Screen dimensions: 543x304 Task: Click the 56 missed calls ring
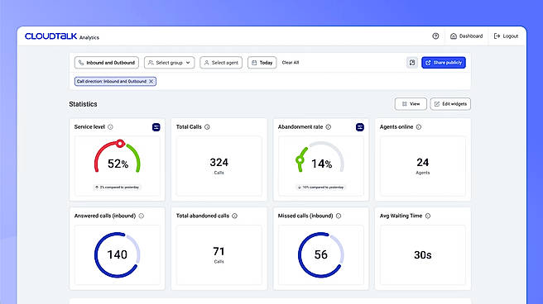[320, 255]
